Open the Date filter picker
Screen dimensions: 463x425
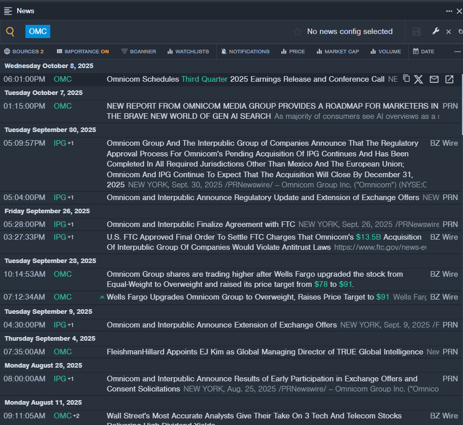click(x=423, y=51)
